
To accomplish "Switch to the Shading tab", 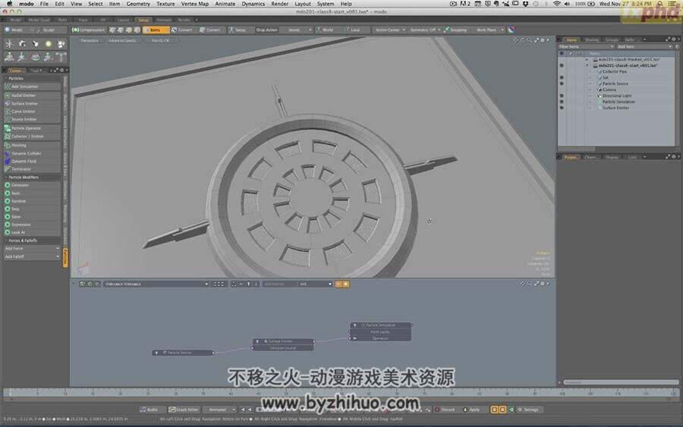I will pyautogui.click(x=591, y=39).
